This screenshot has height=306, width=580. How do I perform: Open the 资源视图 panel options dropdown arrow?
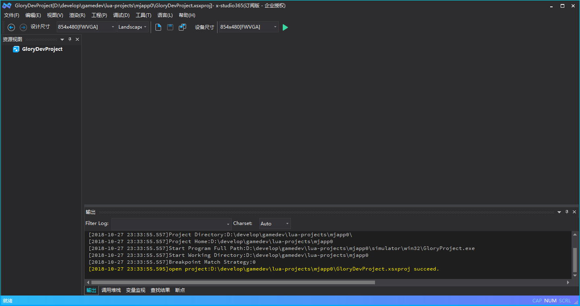click(62, 40)
